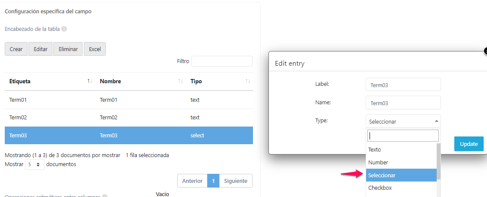The image size is (487, 197).
Task: Click the info icon beside Encabezado de la tabla
Action: tap(64, 29)
